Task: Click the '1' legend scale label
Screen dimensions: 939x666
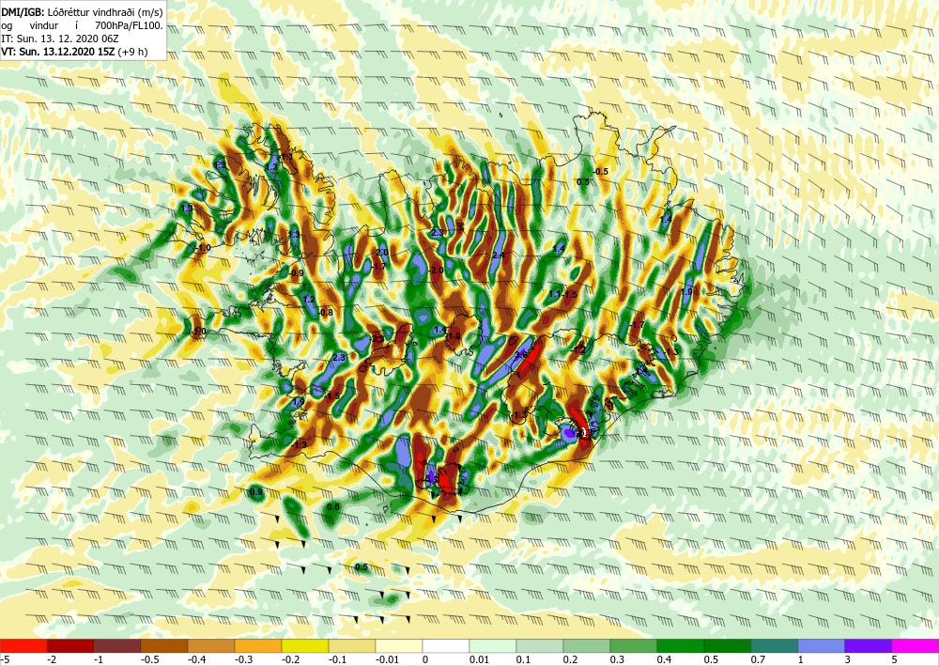Action: point(801,659)
